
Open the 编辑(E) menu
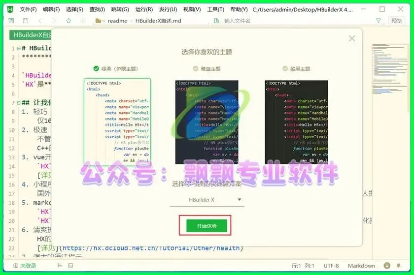[x=51, y=9]
